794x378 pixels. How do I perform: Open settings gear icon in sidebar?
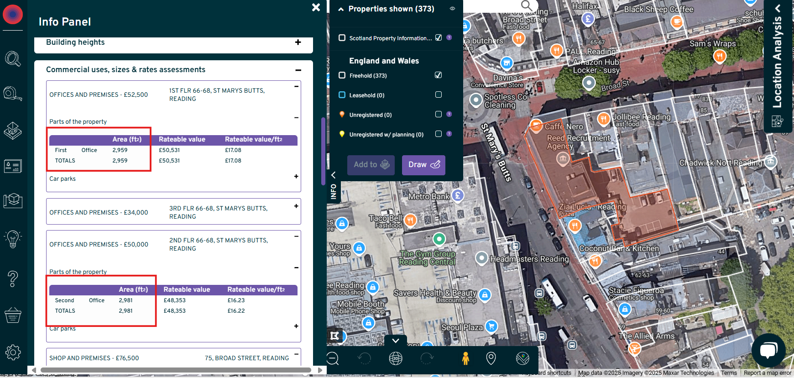(x=13, y=352)
